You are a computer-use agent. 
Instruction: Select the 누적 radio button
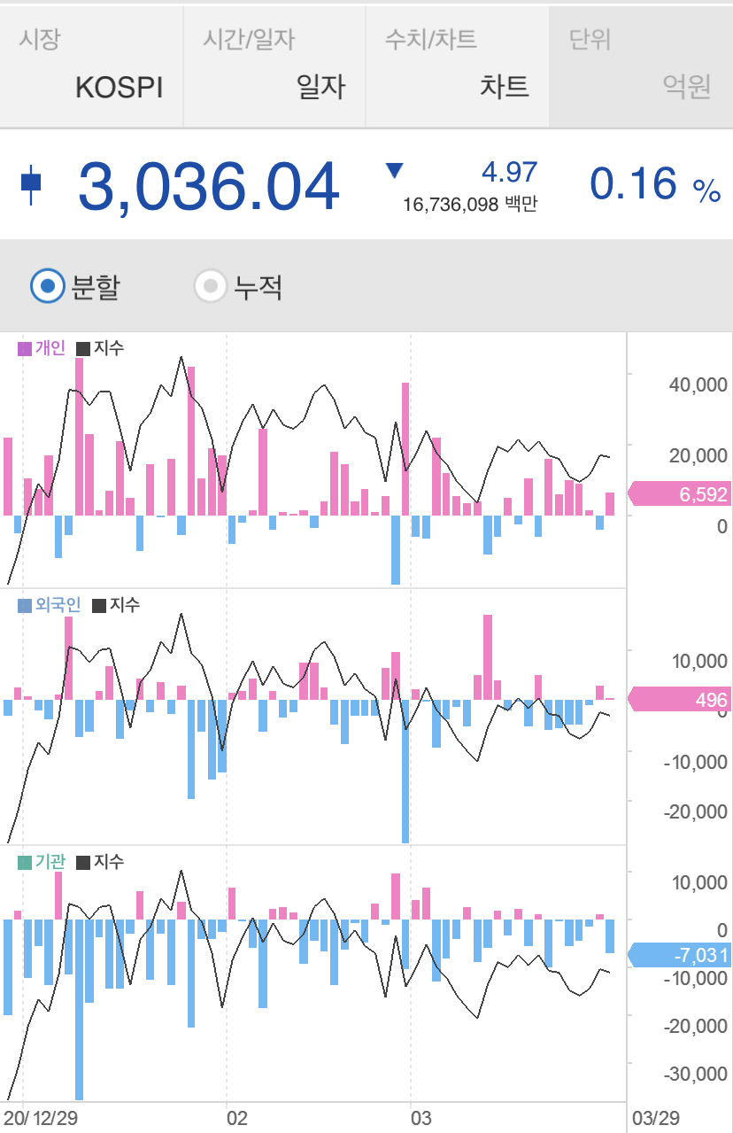point(211,286)
